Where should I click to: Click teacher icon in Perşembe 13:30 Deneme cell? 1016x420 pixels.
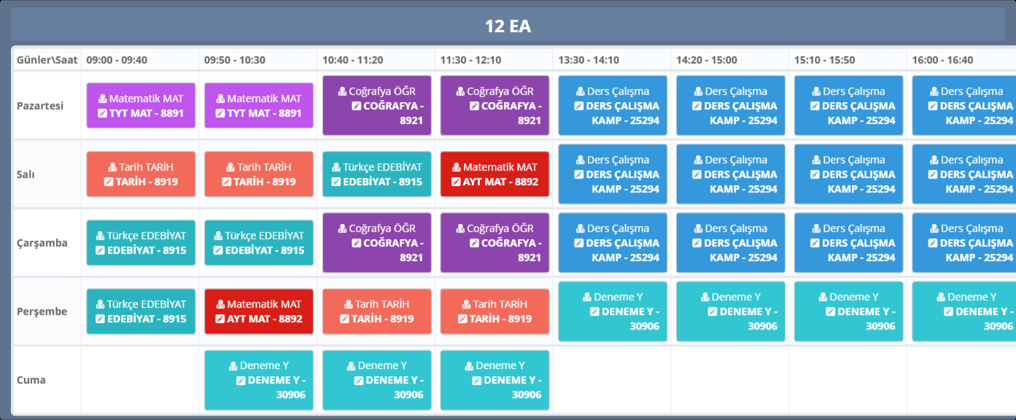(587, 297)
